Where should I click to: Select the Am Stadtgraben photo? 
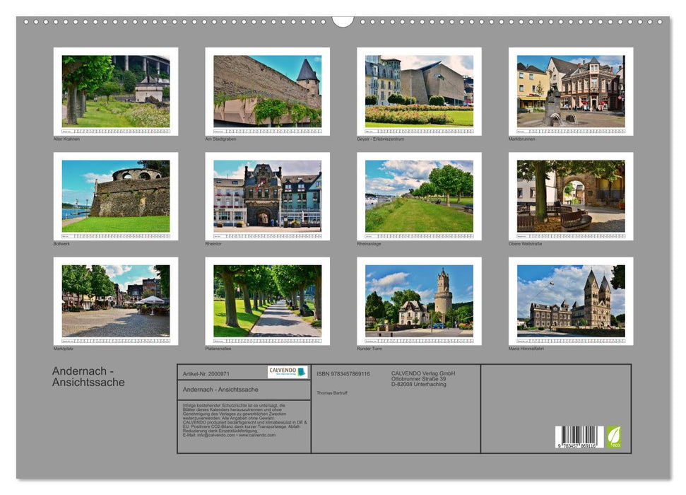[x=267, y=91]
